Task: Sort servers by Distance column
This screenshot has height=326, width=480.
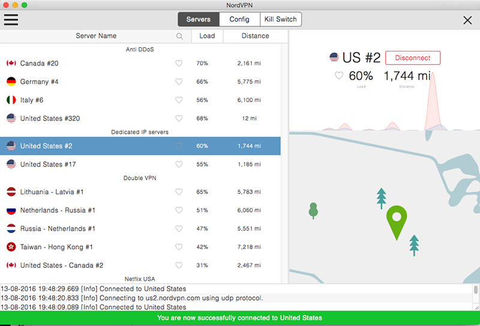Action: coord(255,36)
